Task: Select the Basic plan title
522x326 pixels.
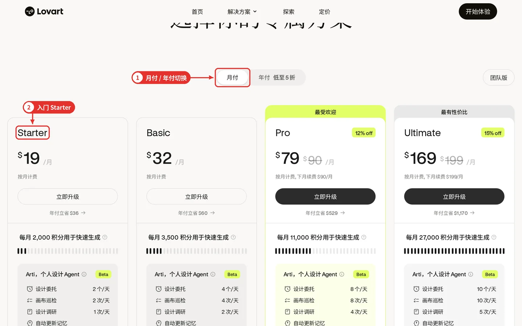Action: 158,133
